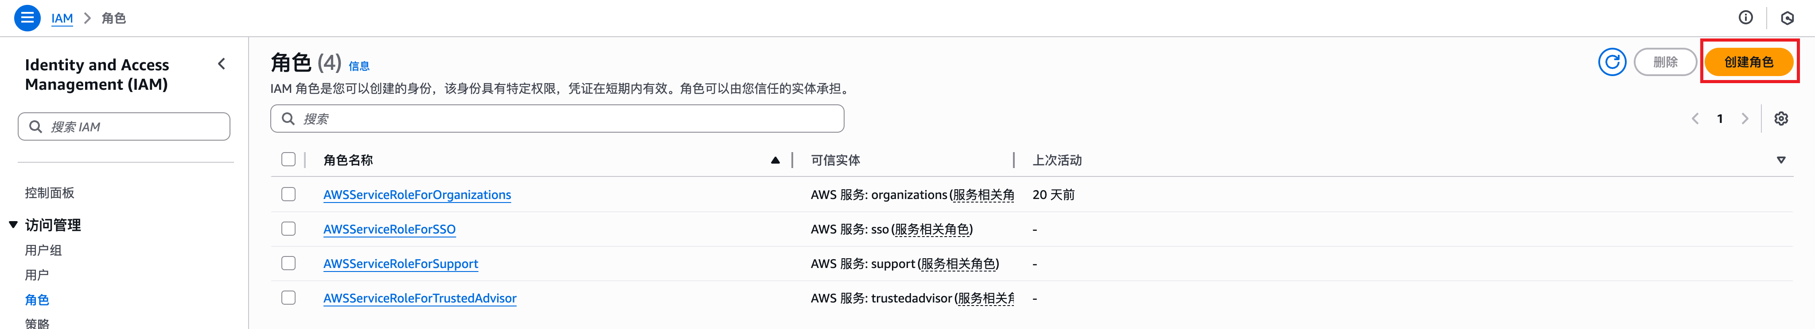
Task: Sort by 上次活动 column arrow
Action: point(1780,160)
